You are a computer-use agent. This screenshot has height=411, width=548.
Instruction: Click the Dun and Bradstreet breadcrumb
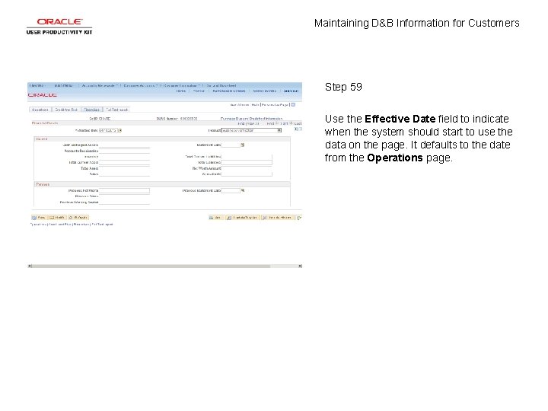[x=221, y=85]
